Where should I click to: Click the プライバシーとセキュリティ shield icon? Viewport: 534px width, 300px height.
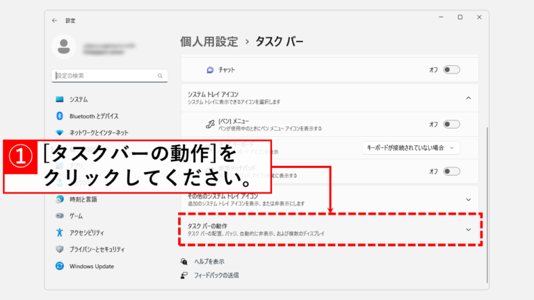coord(60,249)
